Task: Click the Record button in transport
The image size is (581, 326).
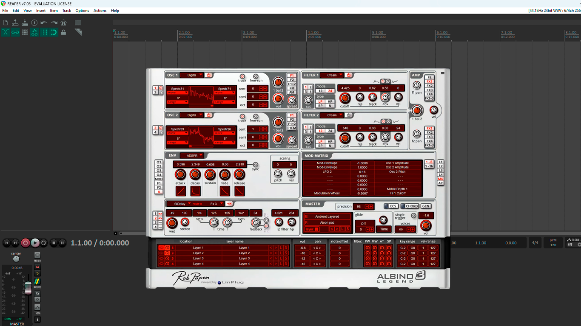Action: [26, 243]
